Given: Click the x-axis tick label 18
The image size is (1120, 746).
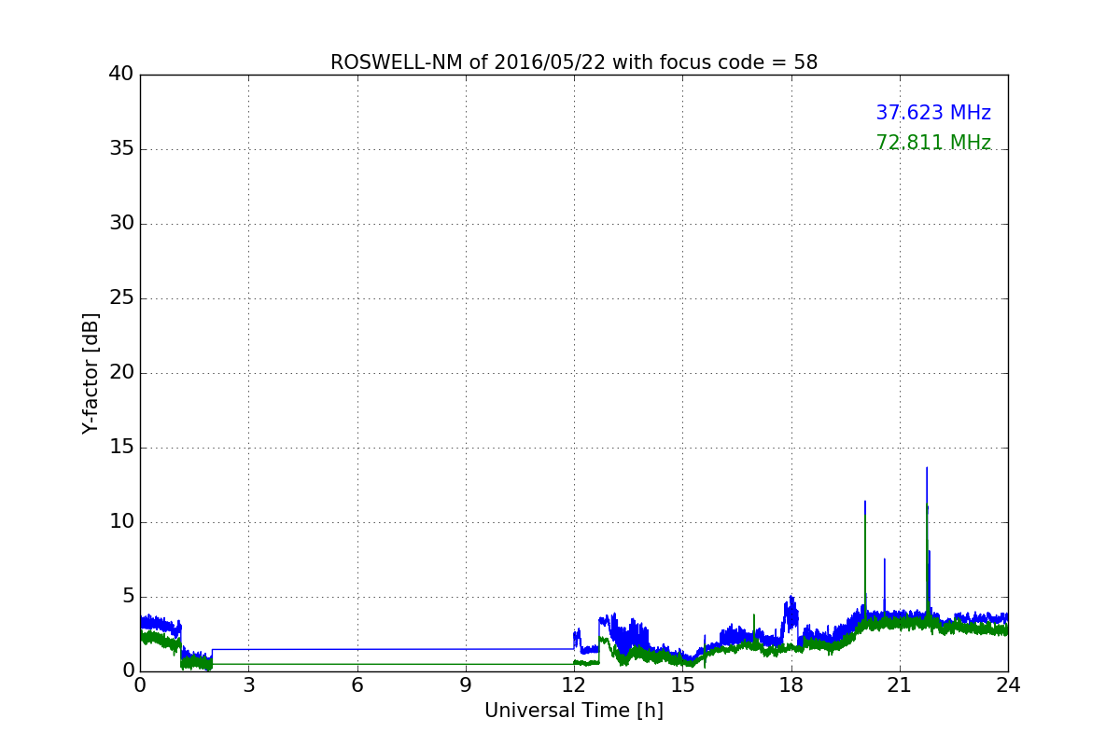Looking at the screenshot, I should coord(791,685).
